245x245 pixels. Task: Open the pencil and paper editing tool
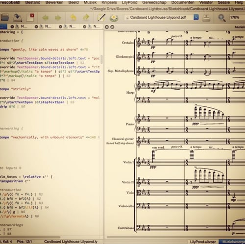tap(101, 18)
